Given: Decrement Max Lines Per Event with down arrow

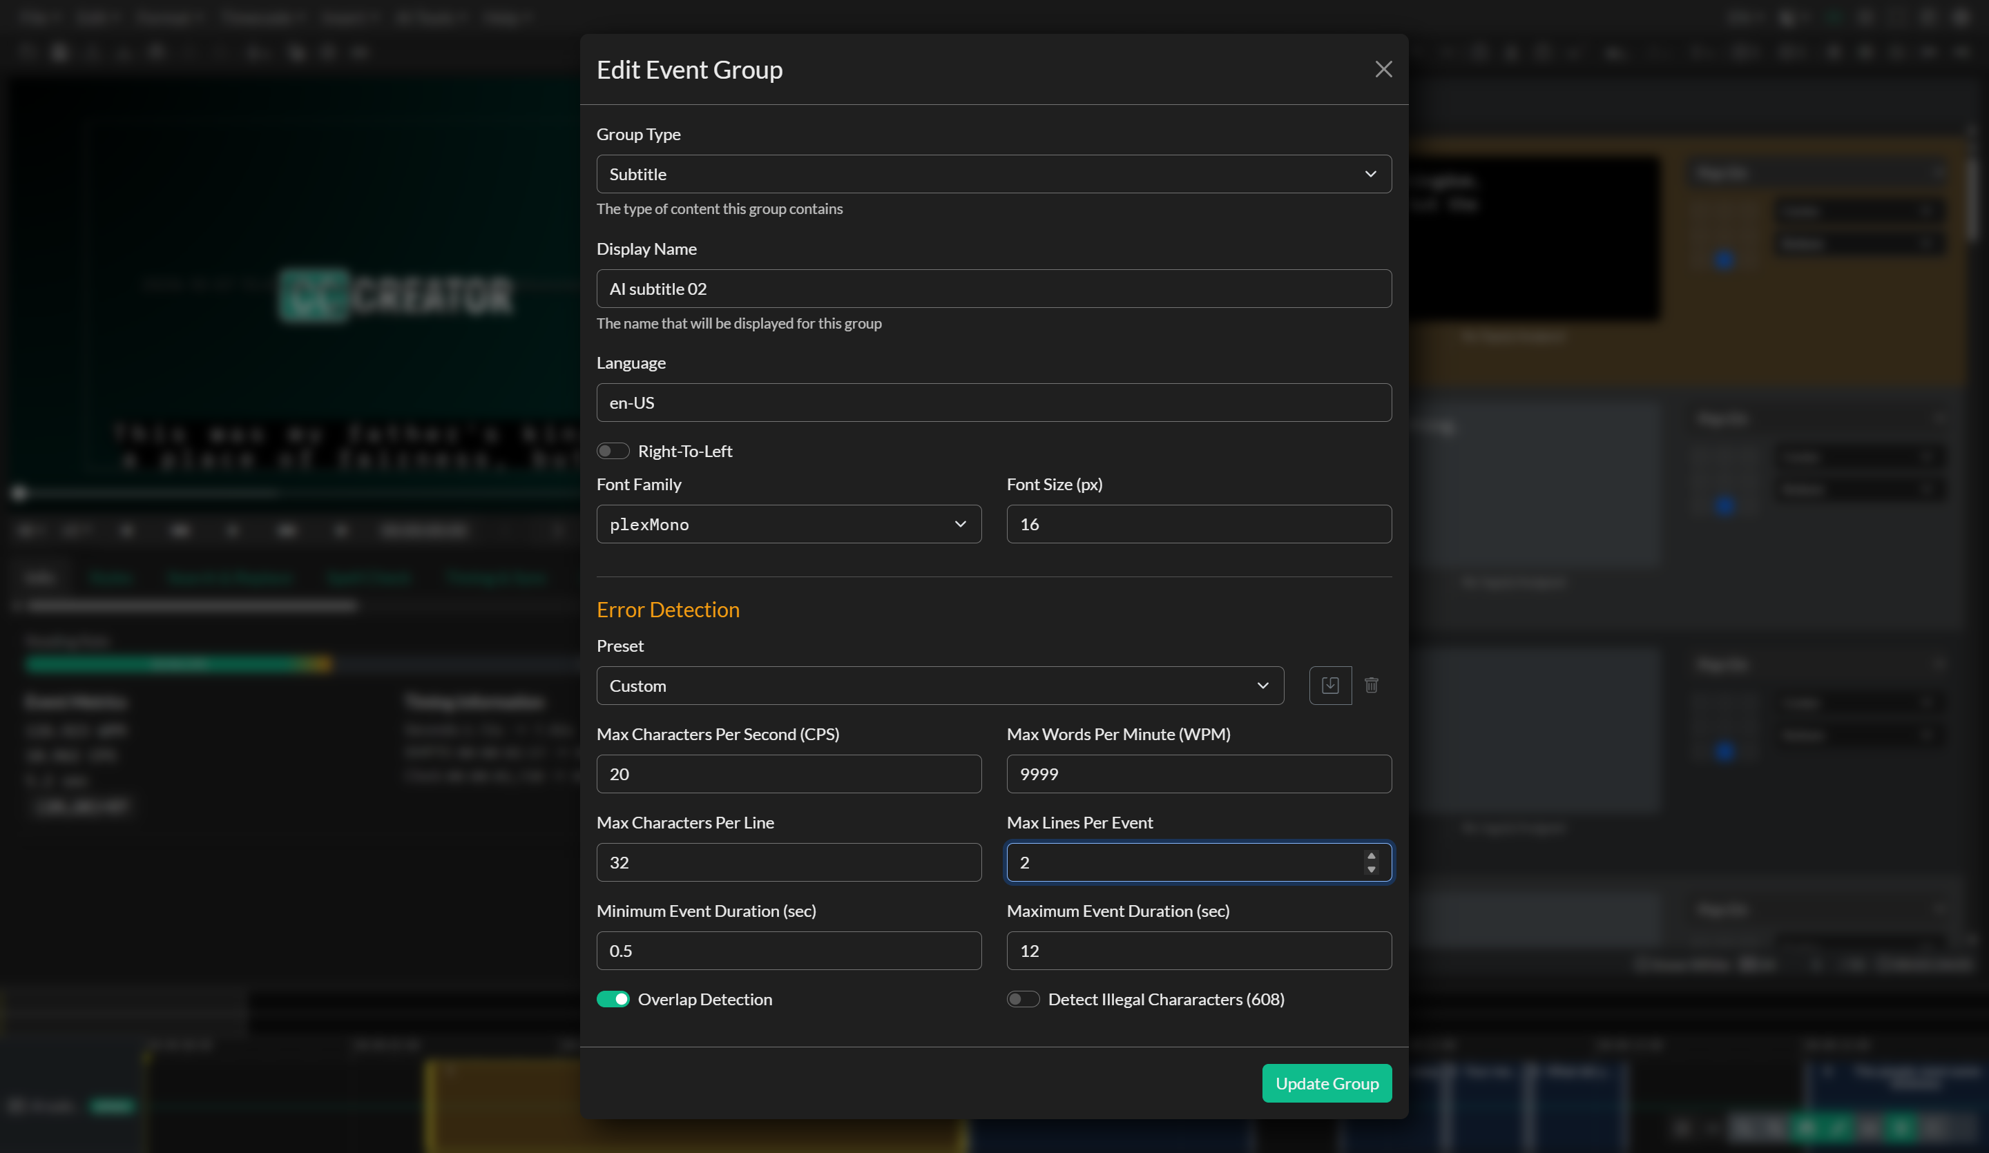Looking at the screenshot, I should pos(1371,869).
